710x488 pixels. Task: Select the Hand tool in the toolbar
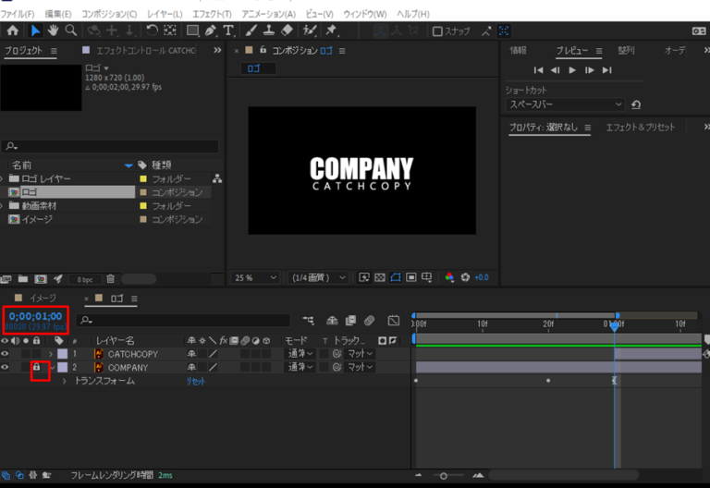pyautogui.click(x=54, y=30)
